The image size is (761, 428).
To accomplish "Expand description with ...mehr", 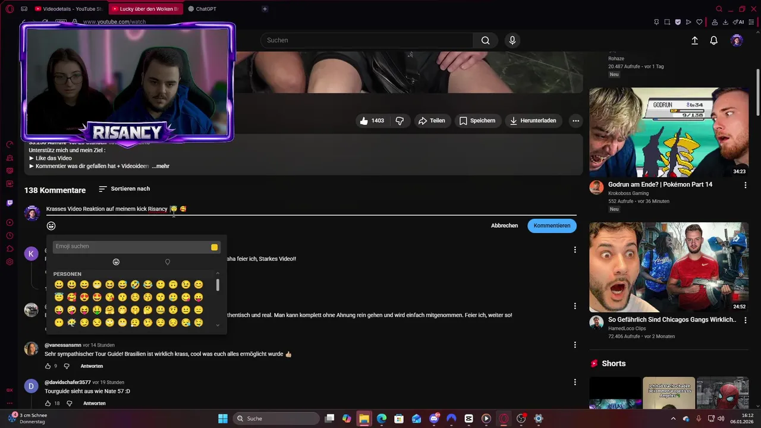I will (x=161, y=166).
